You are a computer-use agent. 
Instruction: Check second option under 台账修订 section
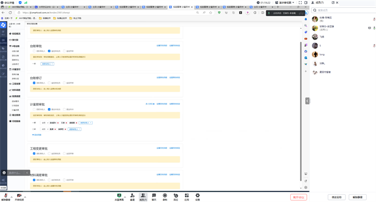(x=49, y=83)
